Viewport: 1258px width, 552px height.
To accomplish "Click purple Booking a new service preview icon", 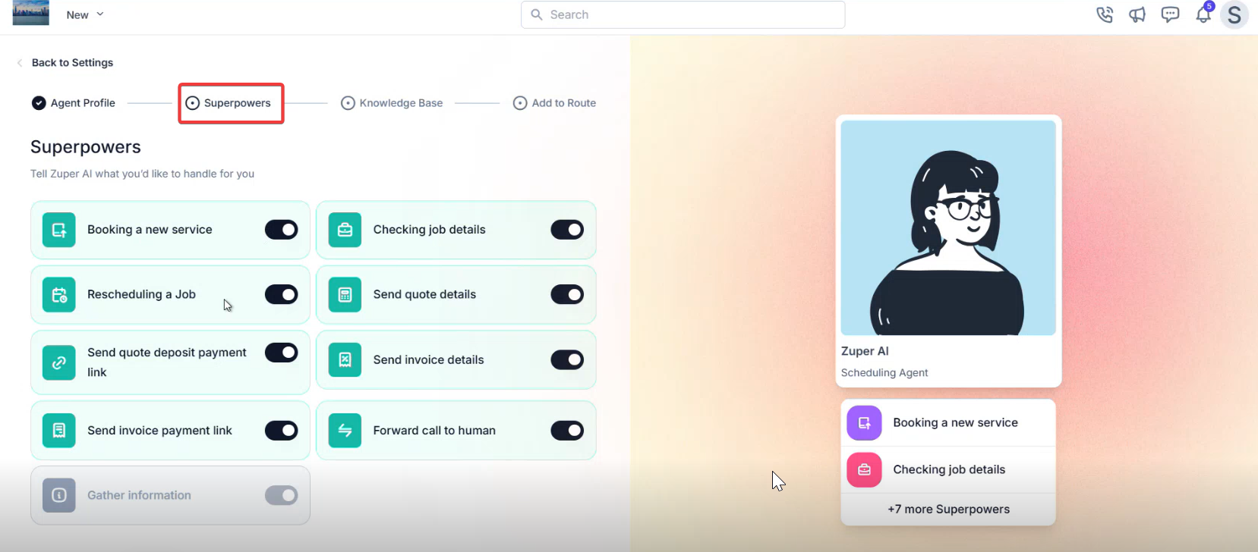I will point(864,423).
